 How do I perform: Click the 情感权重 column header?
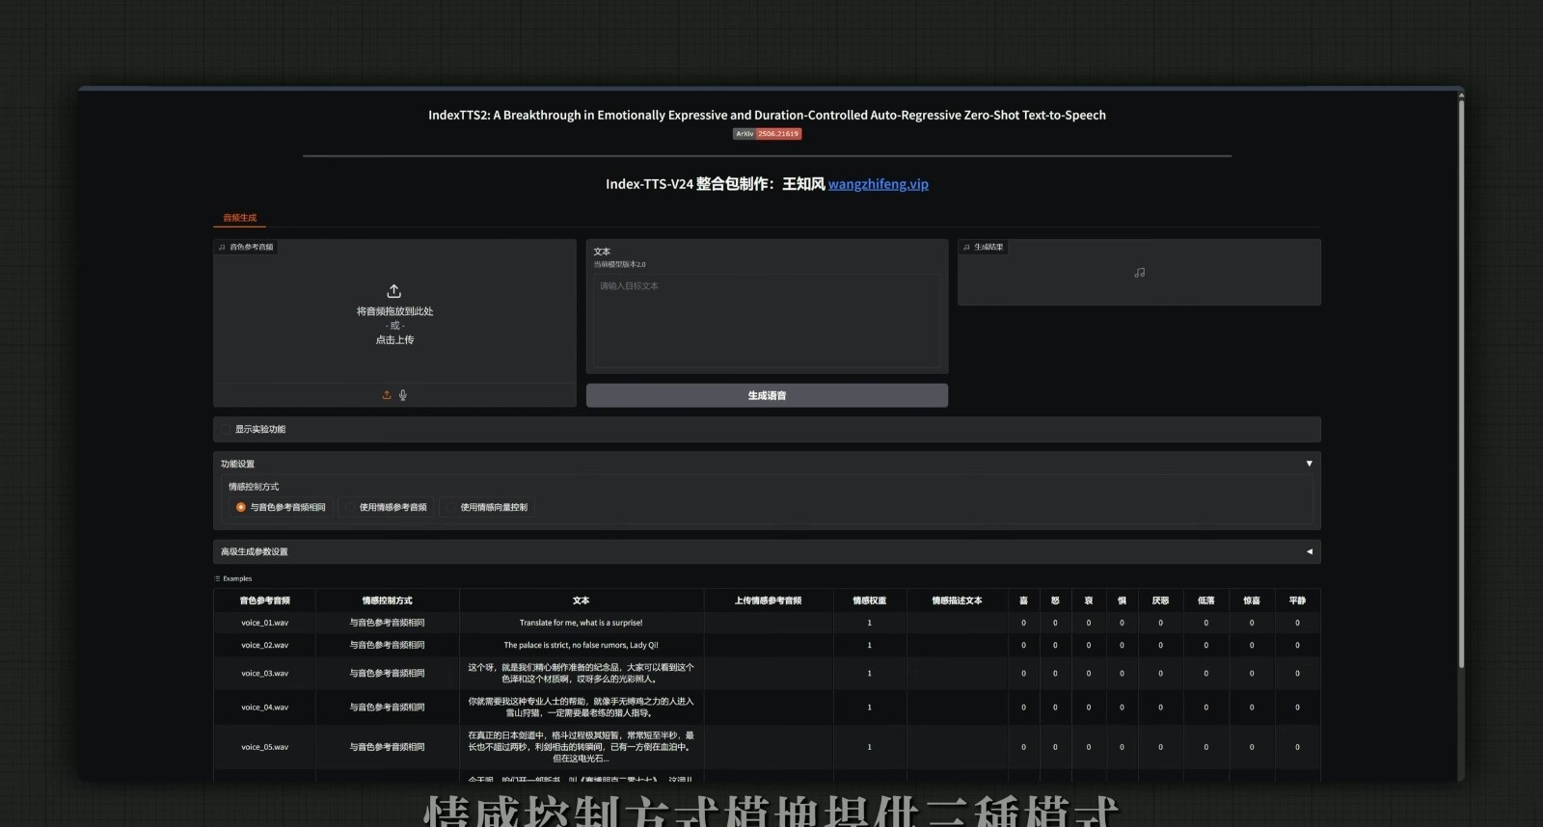pyautogui.click(x=869, y=600)
